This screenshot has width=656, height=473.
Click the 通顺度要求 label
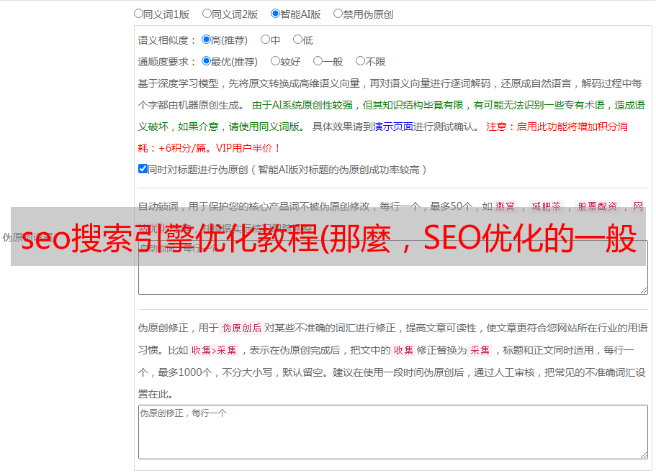[166, 63]
